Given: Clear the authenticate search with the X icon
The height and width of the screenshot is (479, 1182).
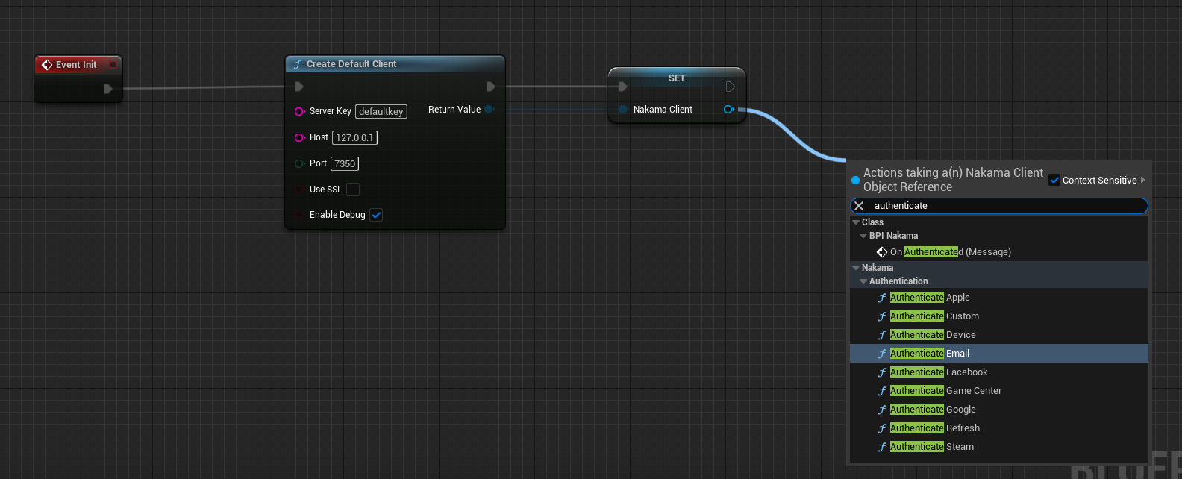Looking at the screenshot, I should click(859, 206).
